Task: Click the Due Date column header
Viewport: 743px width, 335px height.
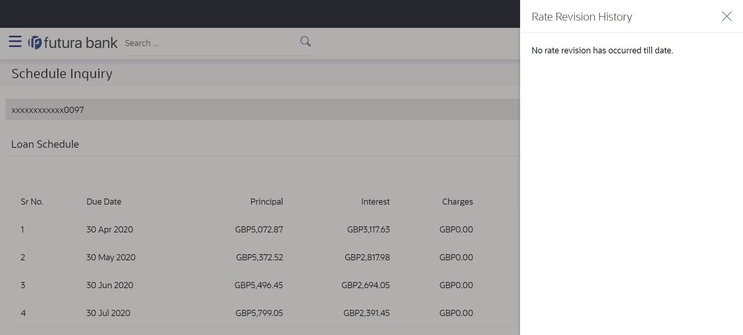Action: click(x=104, y=202)
